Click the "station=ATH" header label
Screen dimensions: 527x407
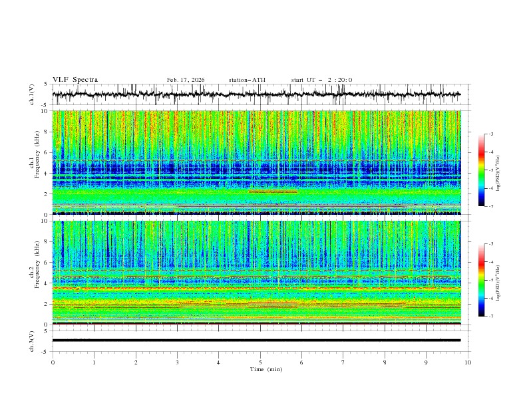pyautogui.click(x=247, y=80)
